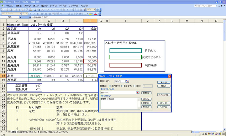Image resolution: width=226 pixels, height=136 pixels.
Task: Open the font size dropdown
Action: point(27,14)
